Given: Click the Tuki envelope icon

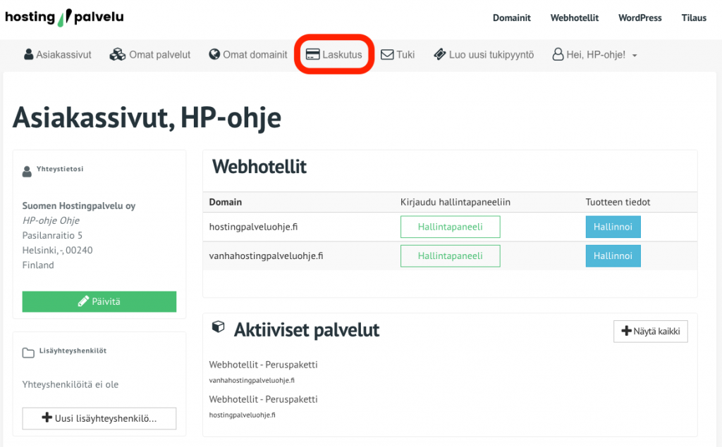Looking at the screenshot, I should point(387,55).
